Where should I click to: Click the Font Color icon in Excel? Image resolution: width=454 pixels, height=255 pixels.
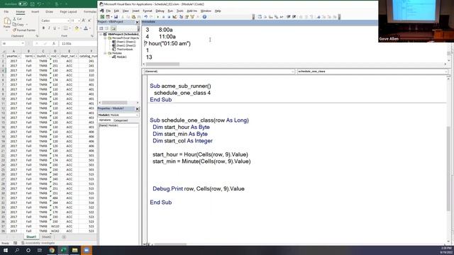[x=86, y=28]
